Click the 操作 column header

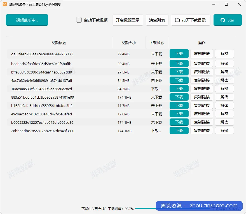202,43
